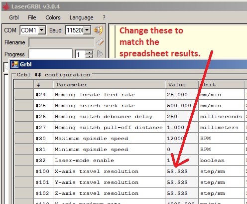Image resolution: width=247 pixels, height=204 pixels.
Task: Expand the COM port dropdown
Action: [42, 30]
